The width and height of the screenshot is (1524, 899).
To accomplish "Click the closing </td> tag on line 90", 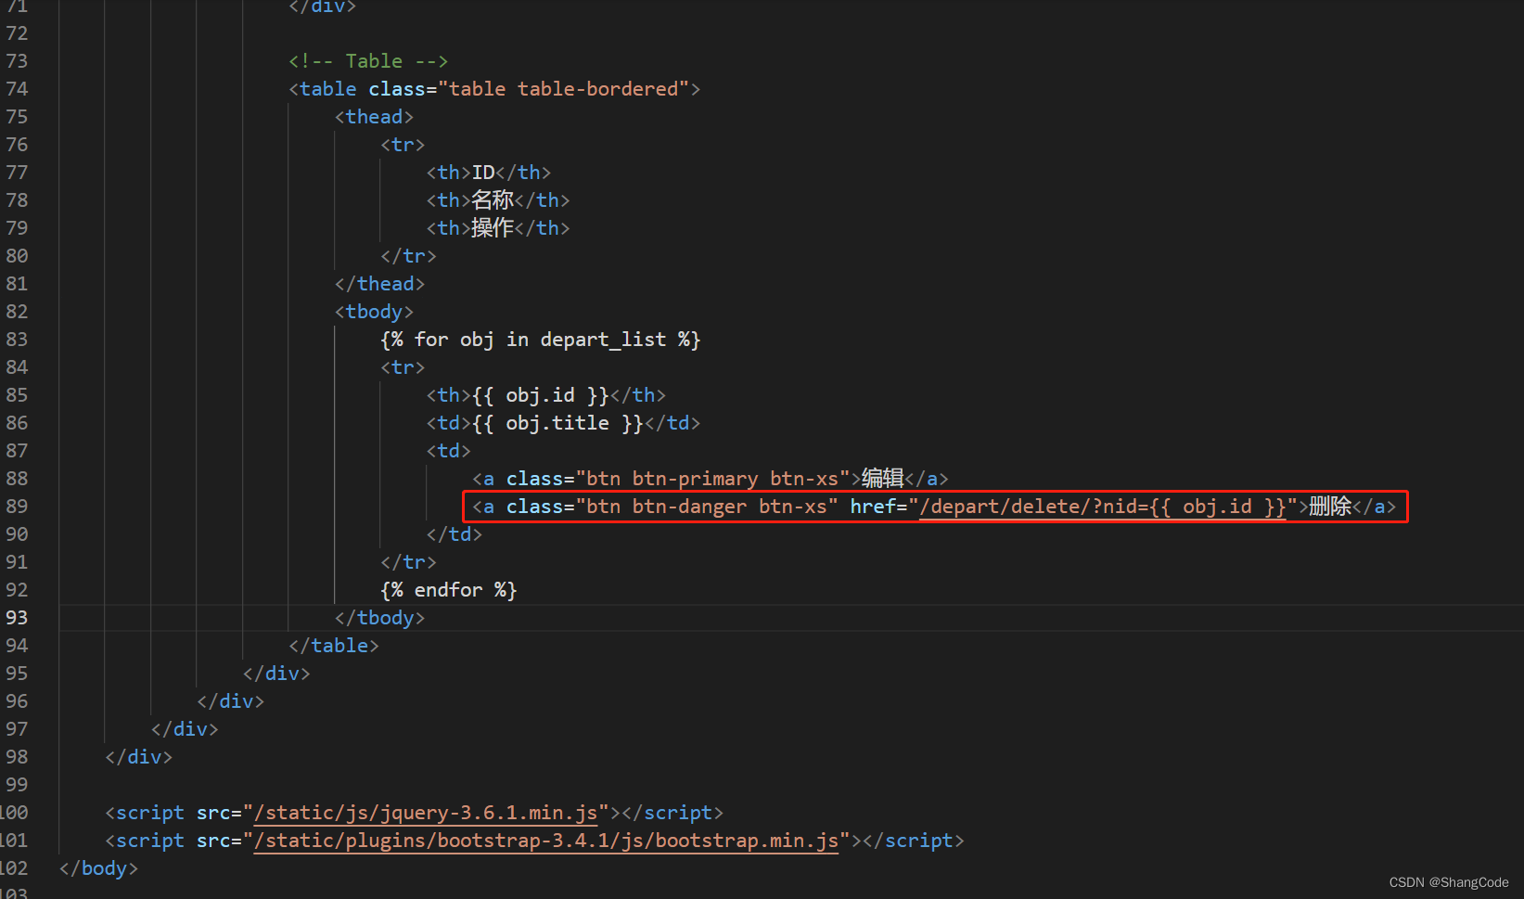I will coord(455,534).
